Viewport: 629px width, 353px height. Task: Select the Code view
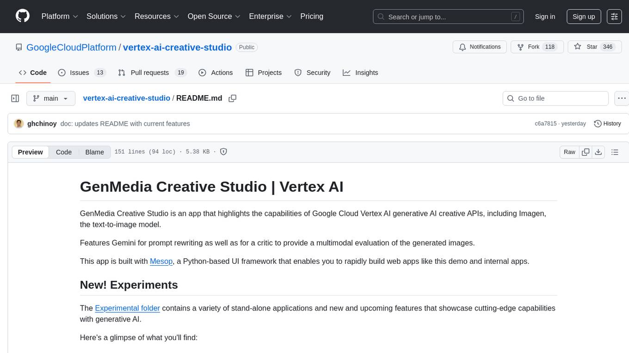point(64,152)
